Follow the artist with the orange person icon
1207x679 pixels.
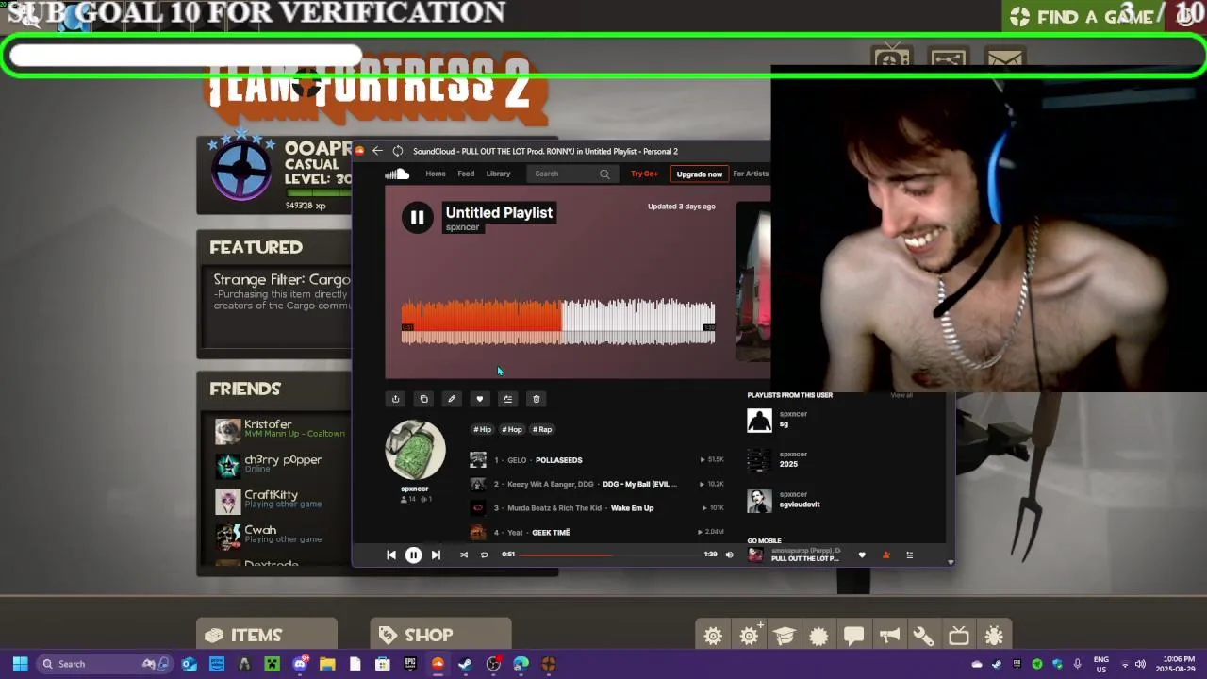885,555
